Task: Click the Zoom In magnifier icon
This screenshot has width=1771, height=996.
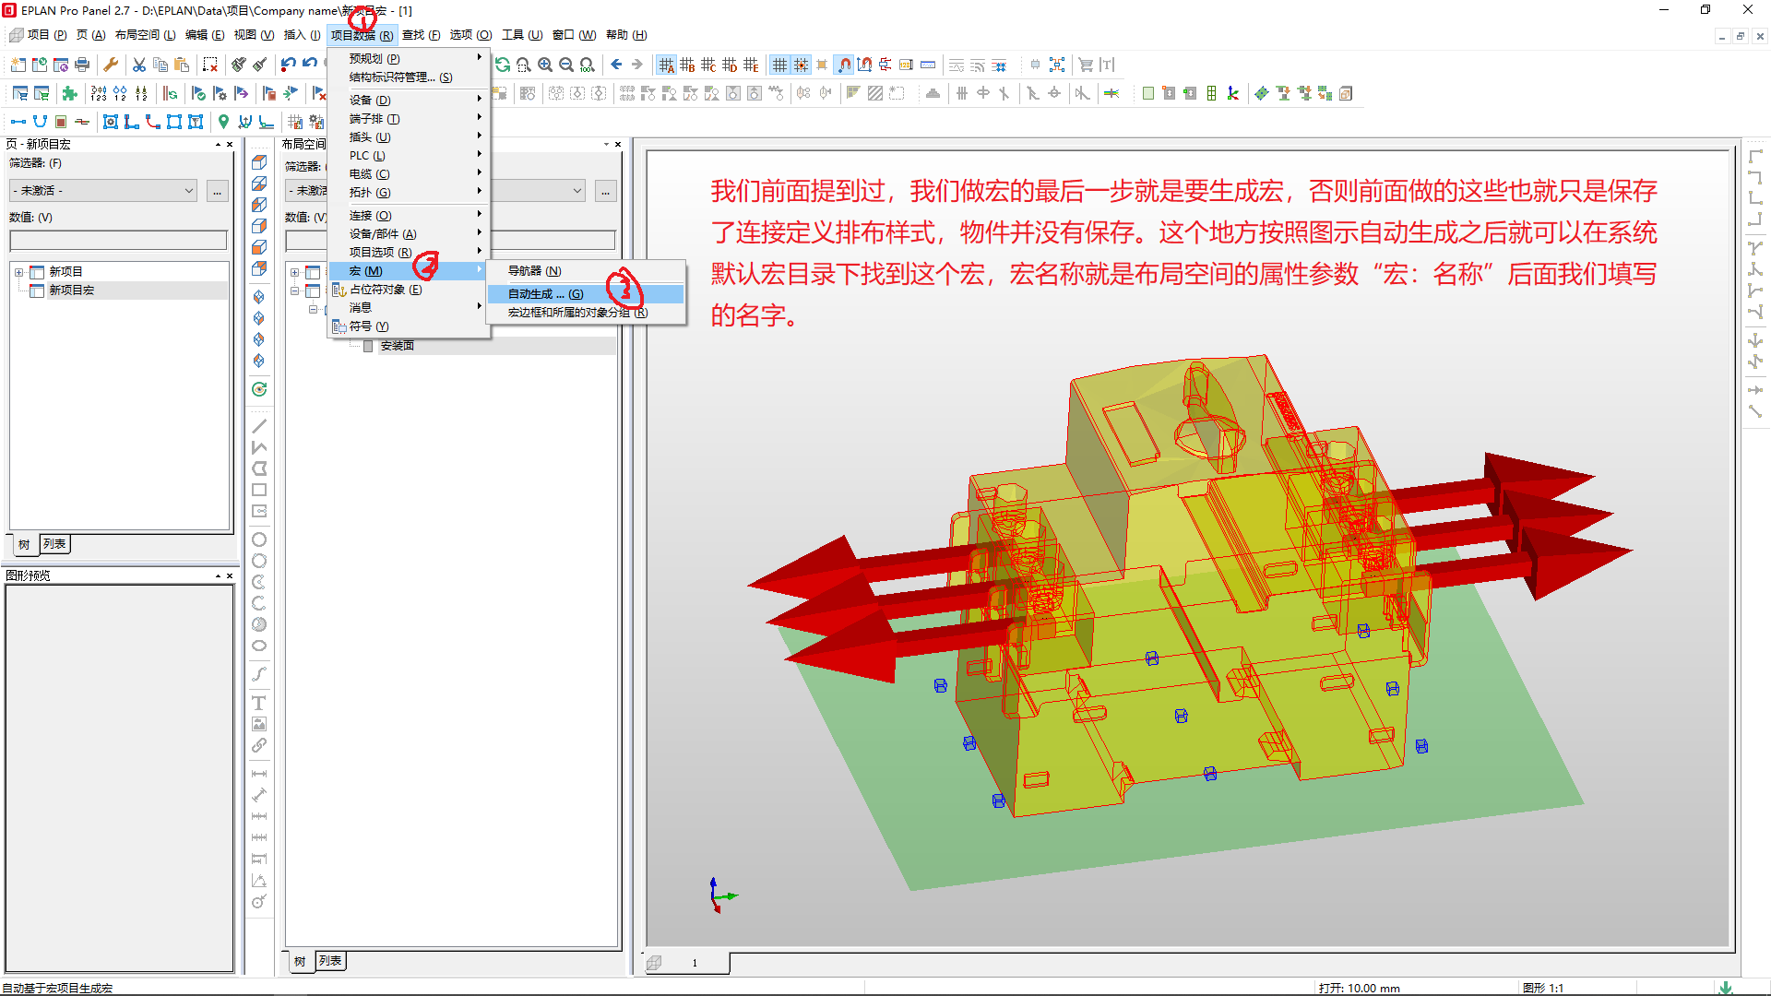Action: (x=544, y=65)
